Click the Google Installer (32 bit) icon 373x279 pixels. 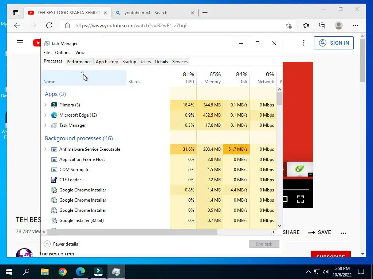[x=54, y=221]
